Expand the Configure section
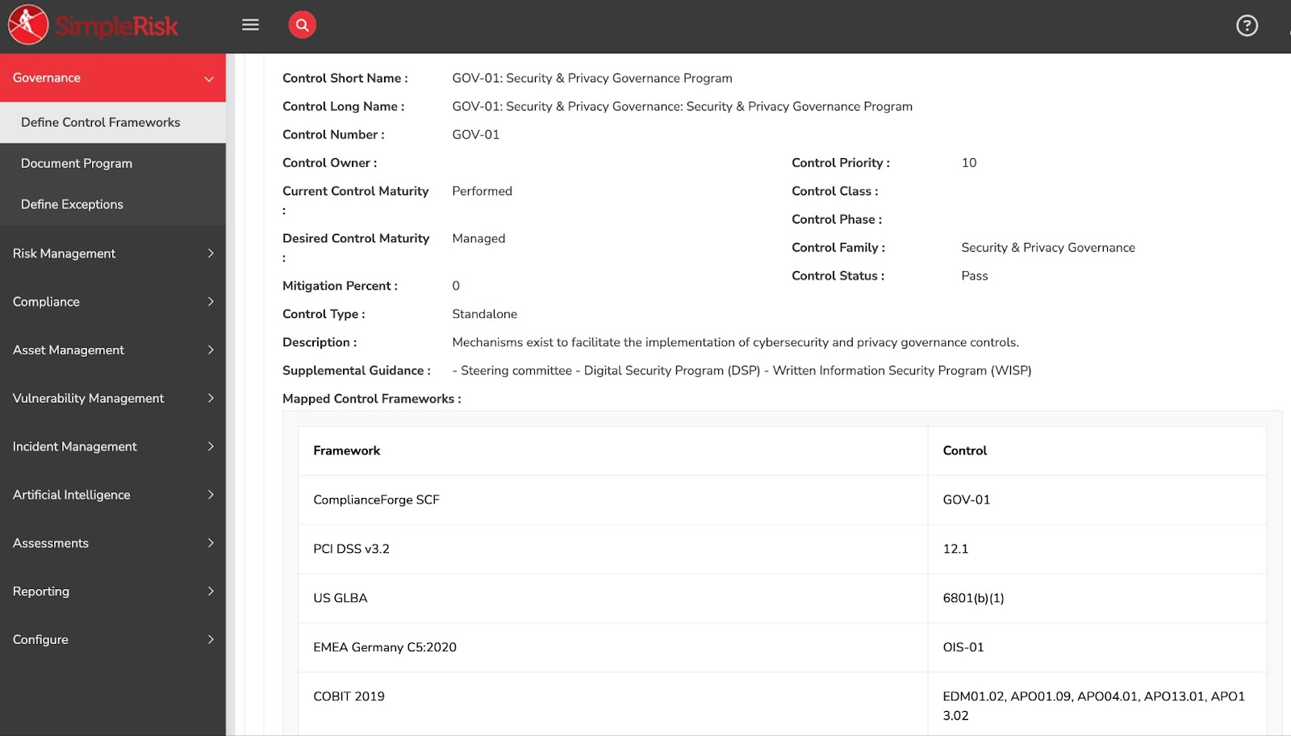This screenshot has height=736, width=1291. click(x=113, y=639)
